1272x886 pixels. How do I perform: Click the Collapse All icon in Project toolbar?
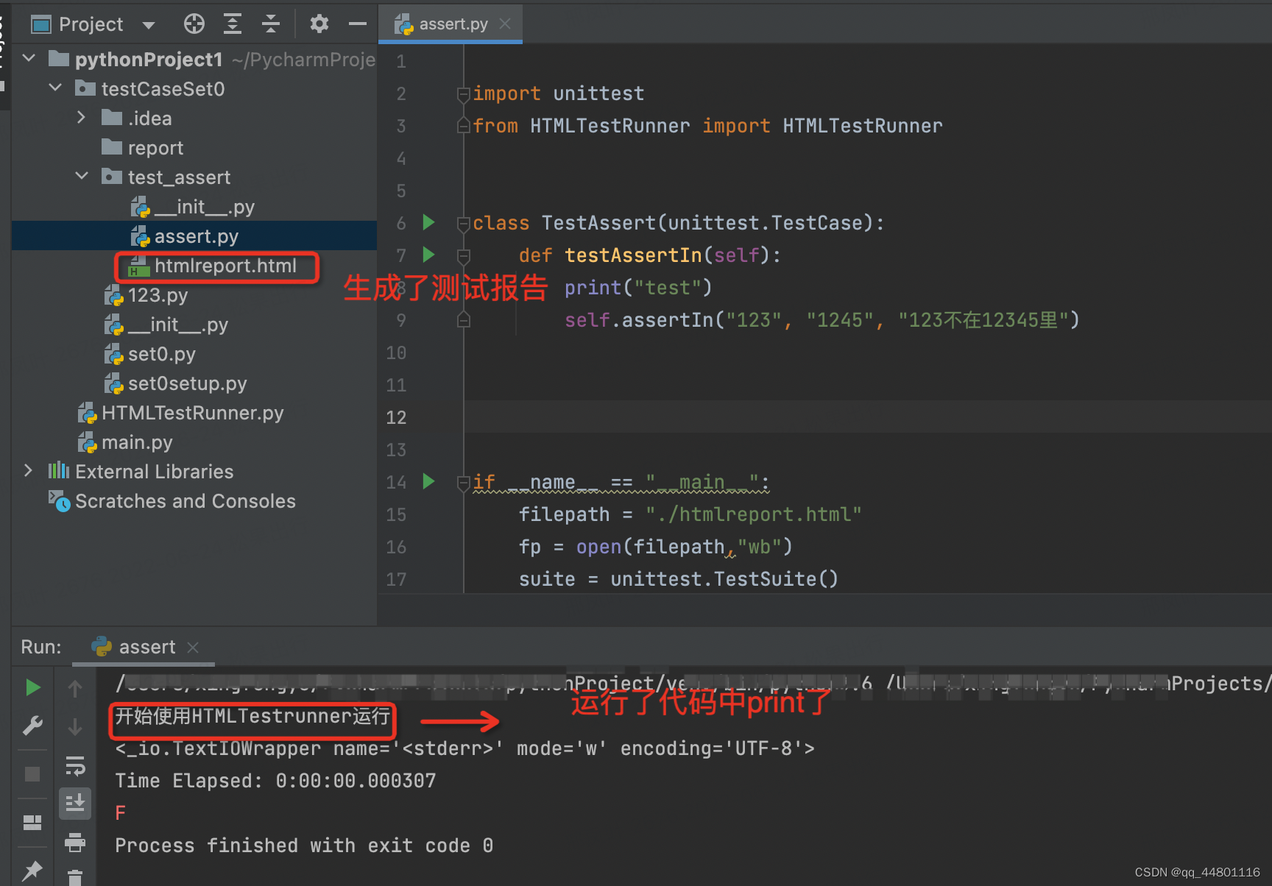pos(271,24)
